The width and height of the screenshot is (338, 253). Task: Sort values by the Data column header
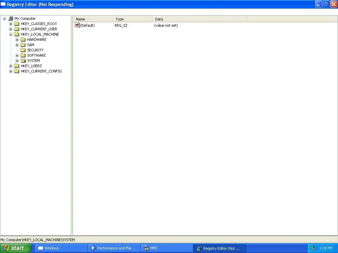click(x=200, y=19)
